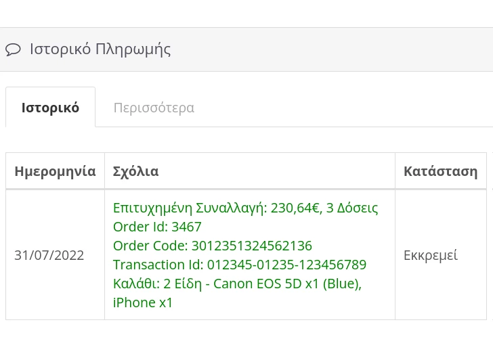Click the order code number 3012351324562136
This screenshot has height=358, width=493.
click(251, 246)
